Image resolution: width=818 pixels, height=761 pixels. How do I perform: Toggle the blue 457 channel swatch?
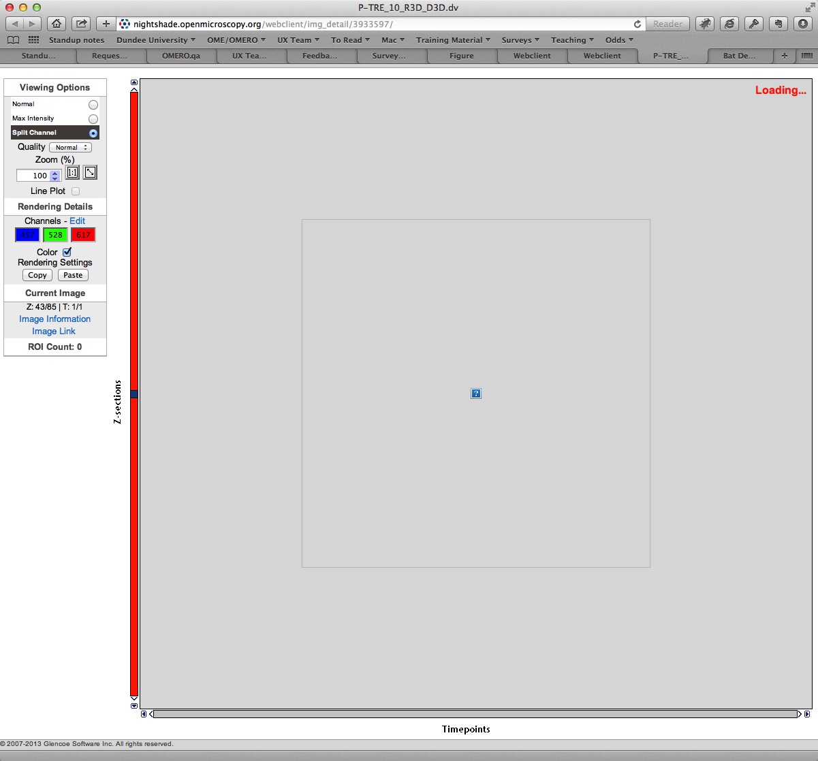click(27, 236)
